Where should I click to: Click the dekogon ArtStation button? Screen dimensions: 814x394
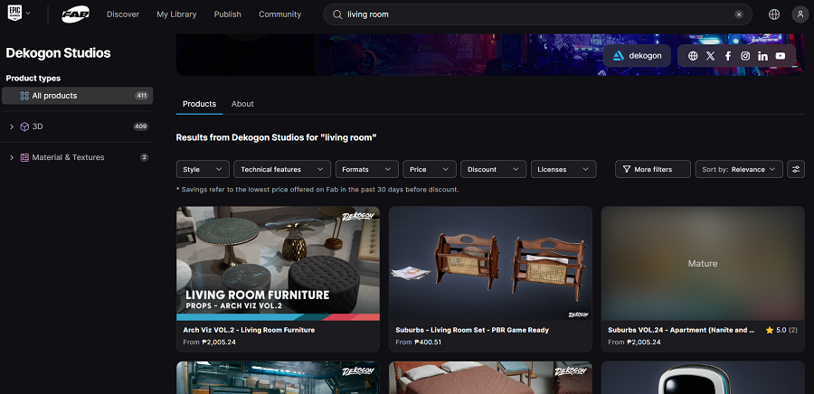click(637, 56)
